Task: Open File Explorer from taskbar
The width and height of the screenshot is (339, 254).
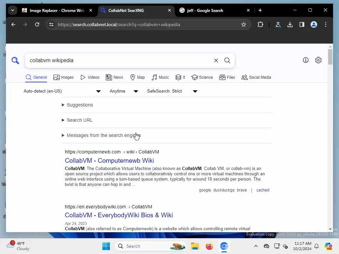Action: coord(195,246)
